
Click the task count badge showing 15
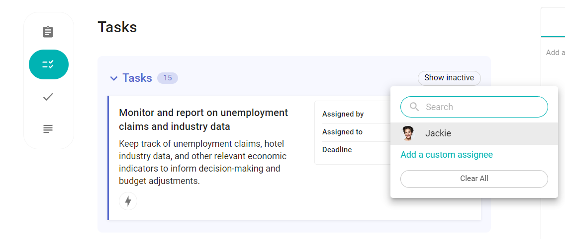168,78
